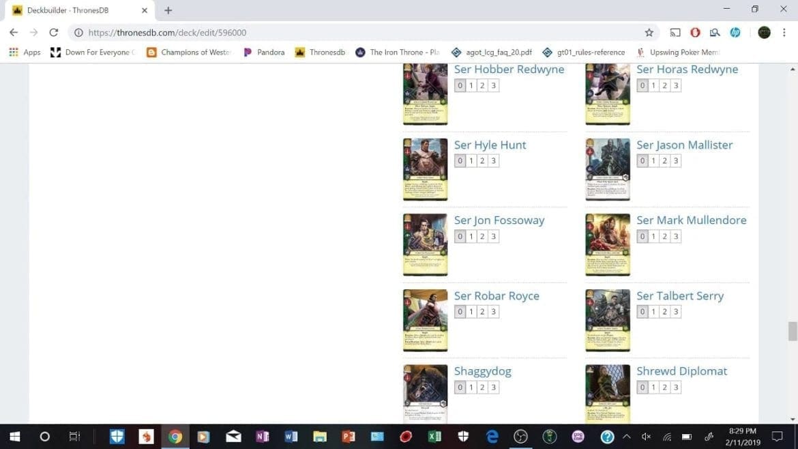Click the Ser Jon Fossoway card thumbnail

pyautogui.click(x=426, y=245)
